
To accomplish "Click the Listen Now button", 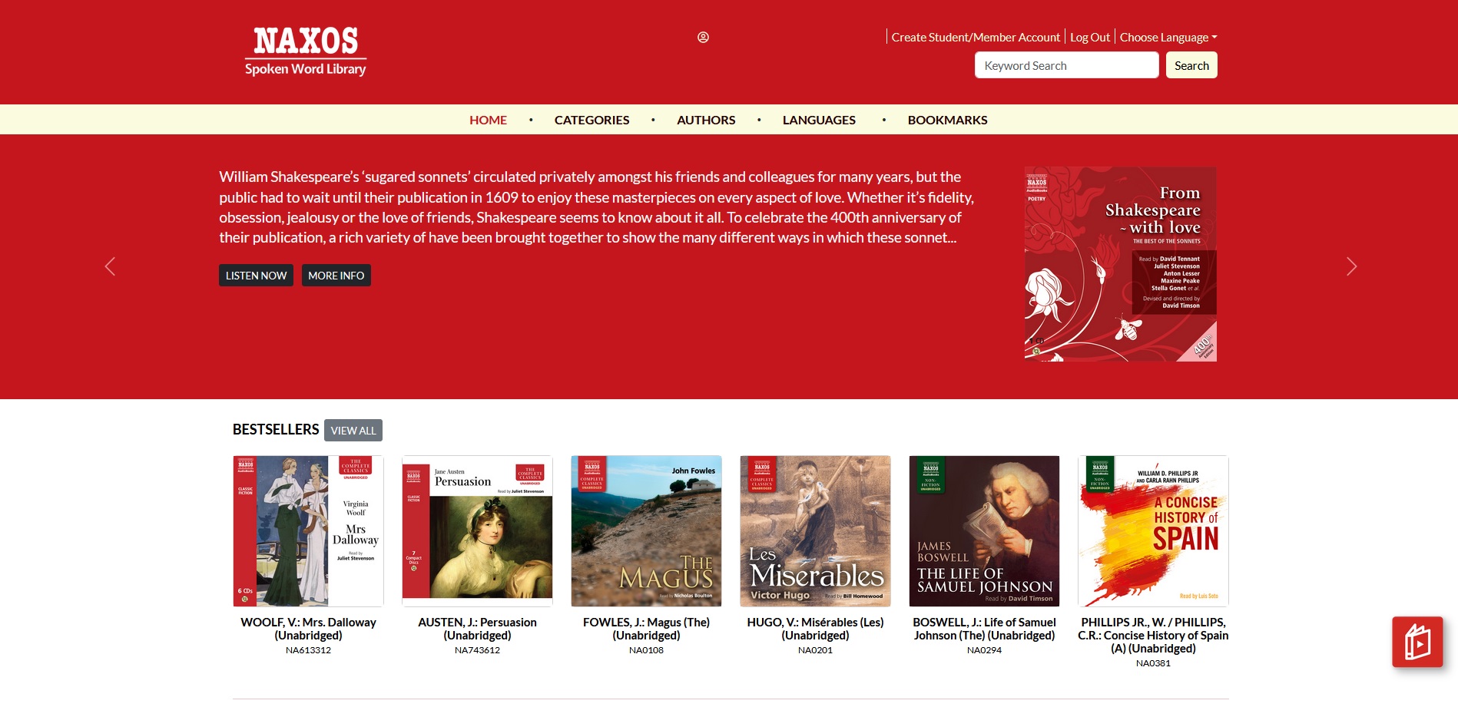I will pos(256,276).
